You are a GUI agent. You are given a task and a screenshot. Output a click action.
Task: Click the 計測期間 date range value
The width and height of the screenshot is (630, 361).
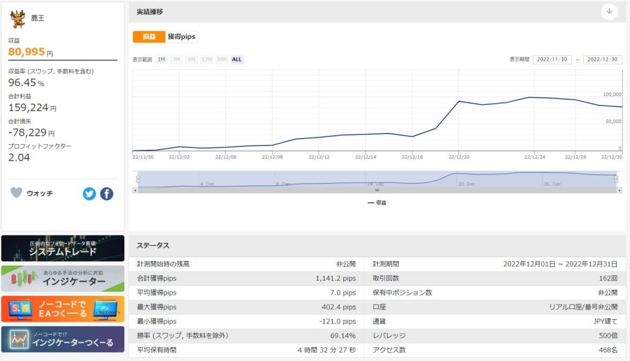click(560, 264)
